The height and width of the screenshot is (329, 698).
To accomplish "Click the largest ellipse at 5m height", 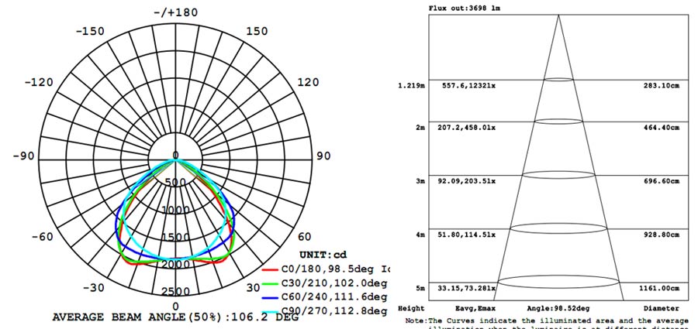I will (558, 279).
